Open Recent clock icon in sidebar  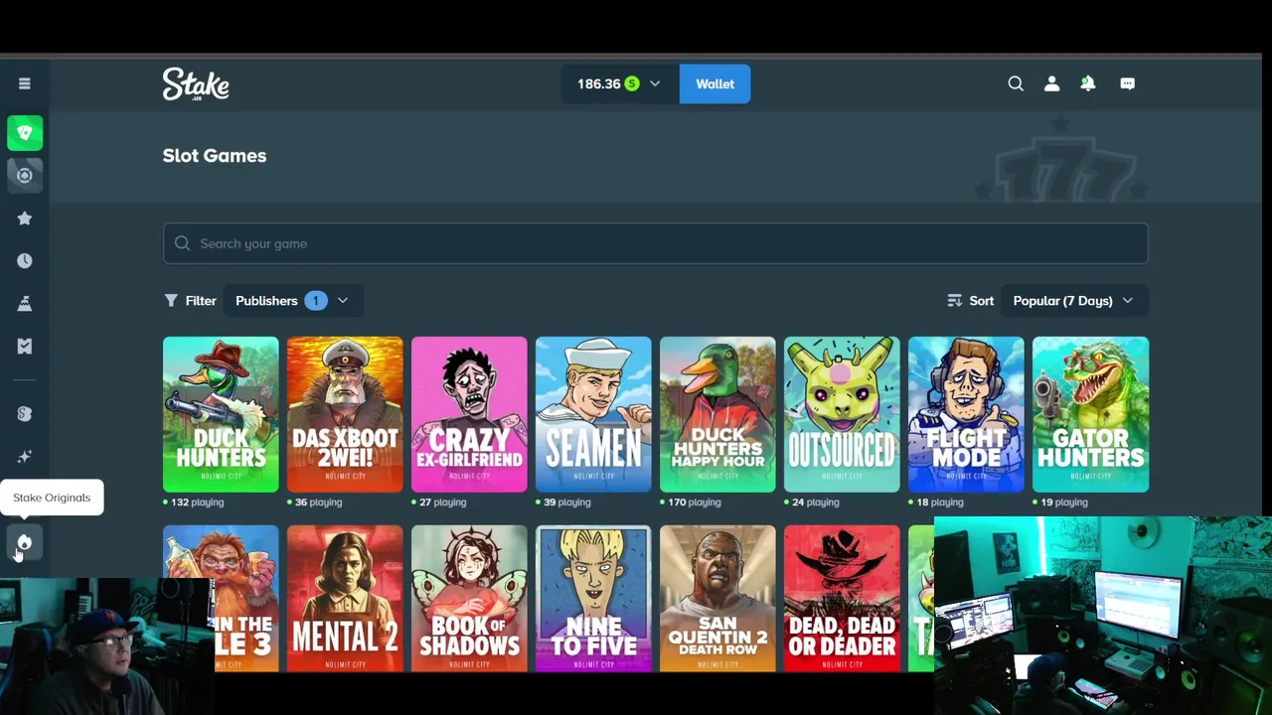[25, 261]
